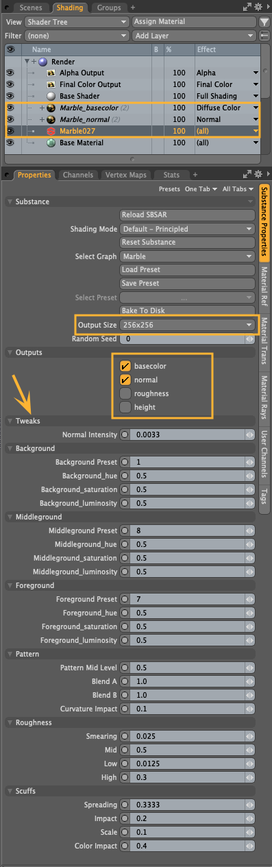The height and width of the screenshot is (867, 272).
Task: Click the Roughness High value field
Action: (187, 777)
